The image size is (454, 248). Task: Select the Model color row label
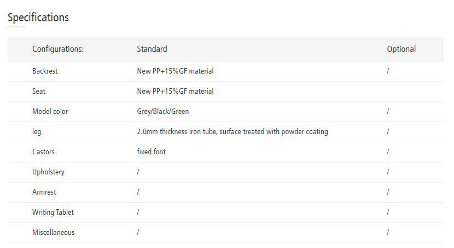[50, 112]
